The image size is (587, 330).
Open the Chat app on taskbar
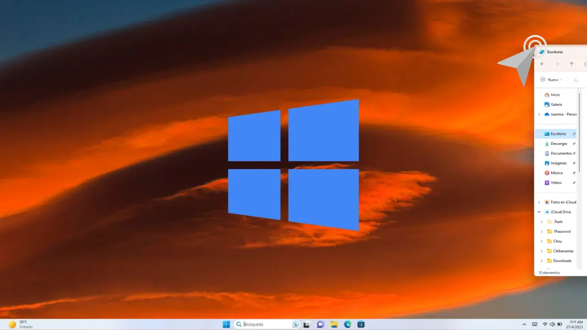pyautogui.click(x=321, y=324)
